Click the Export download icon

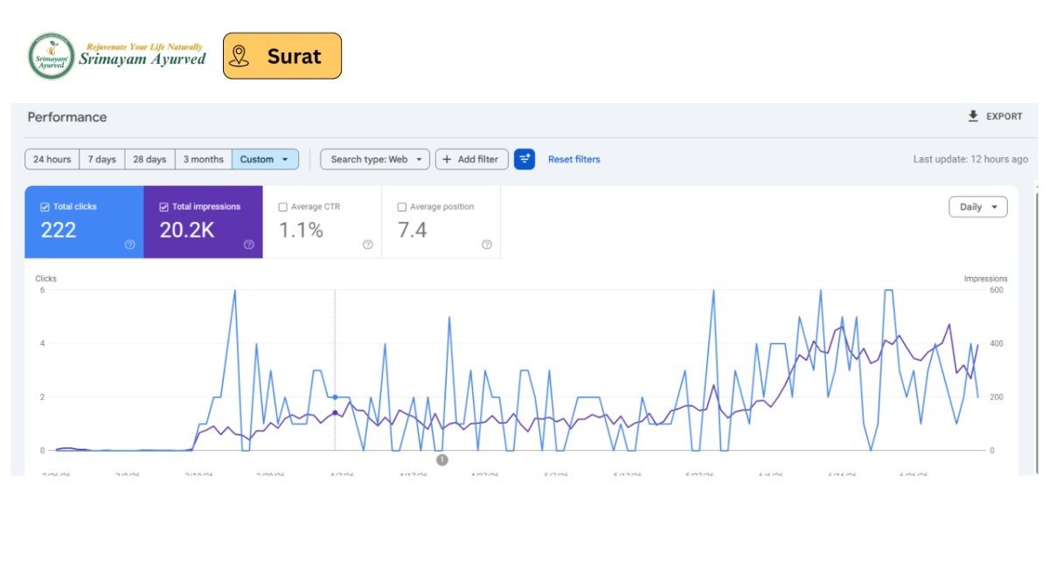[973, 116]
